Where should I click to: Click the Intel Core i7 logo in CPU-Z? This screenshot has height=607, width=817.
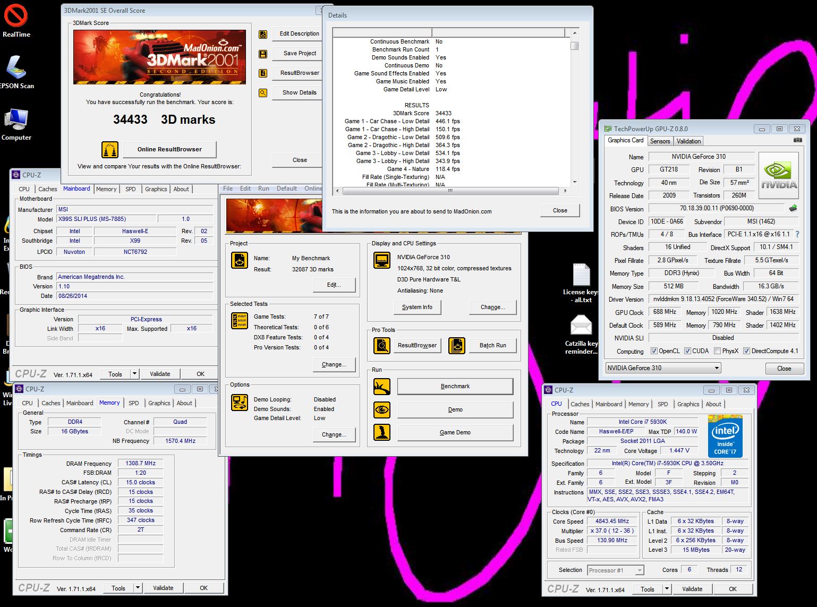(x=725, y=437)
